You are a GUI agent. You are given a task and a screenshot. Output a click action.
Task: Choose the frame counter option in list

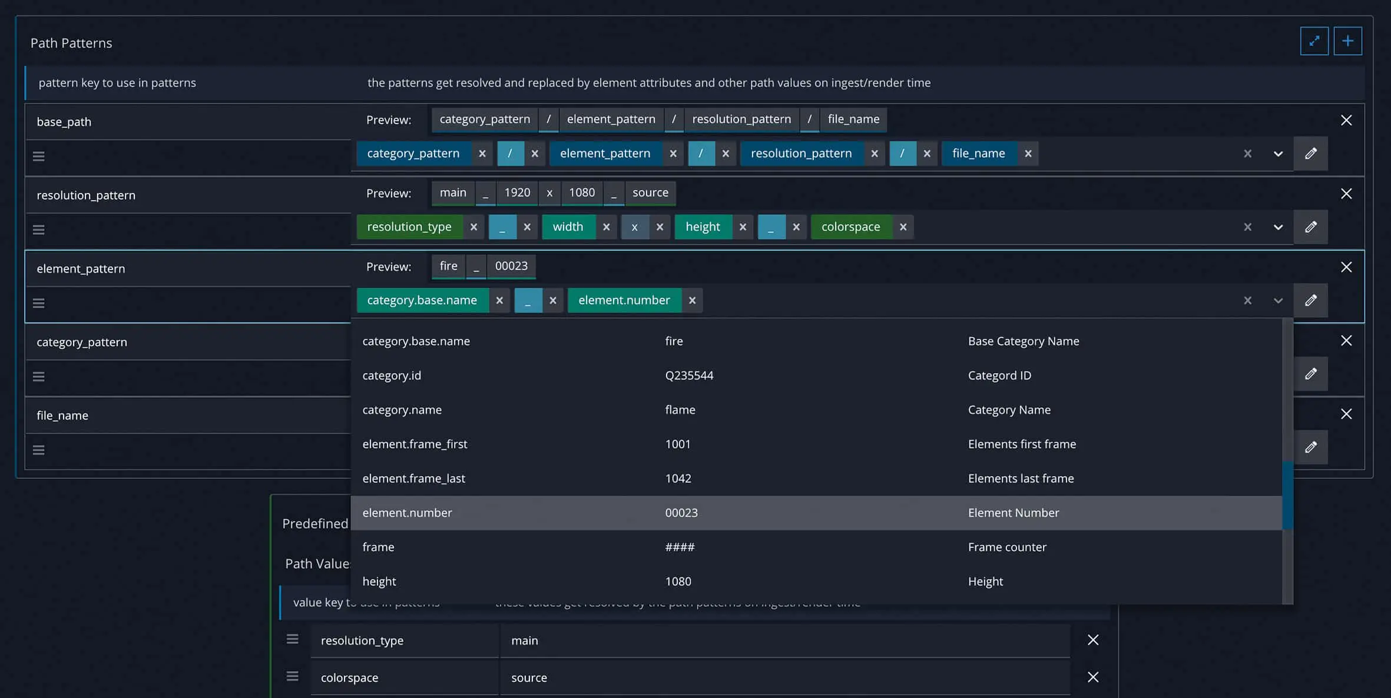point(378,547)
